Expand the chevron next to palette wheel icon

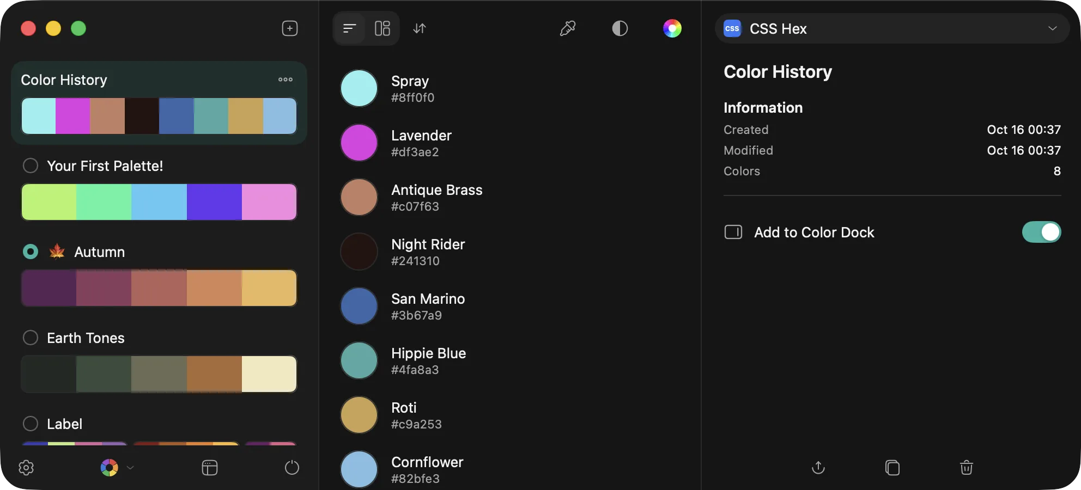pos(130,468)
